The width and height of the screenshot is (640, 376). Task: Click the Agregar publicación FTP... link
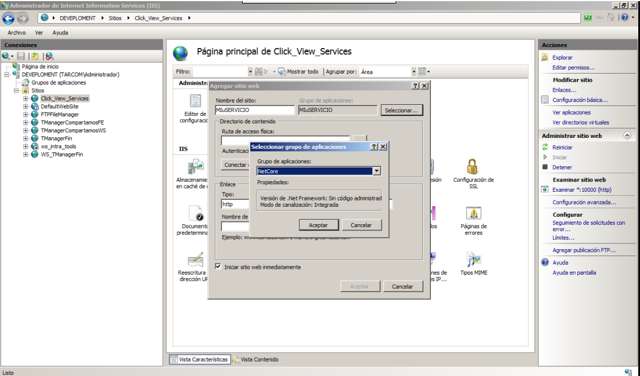pyautogui.click(x=584, y=250)
